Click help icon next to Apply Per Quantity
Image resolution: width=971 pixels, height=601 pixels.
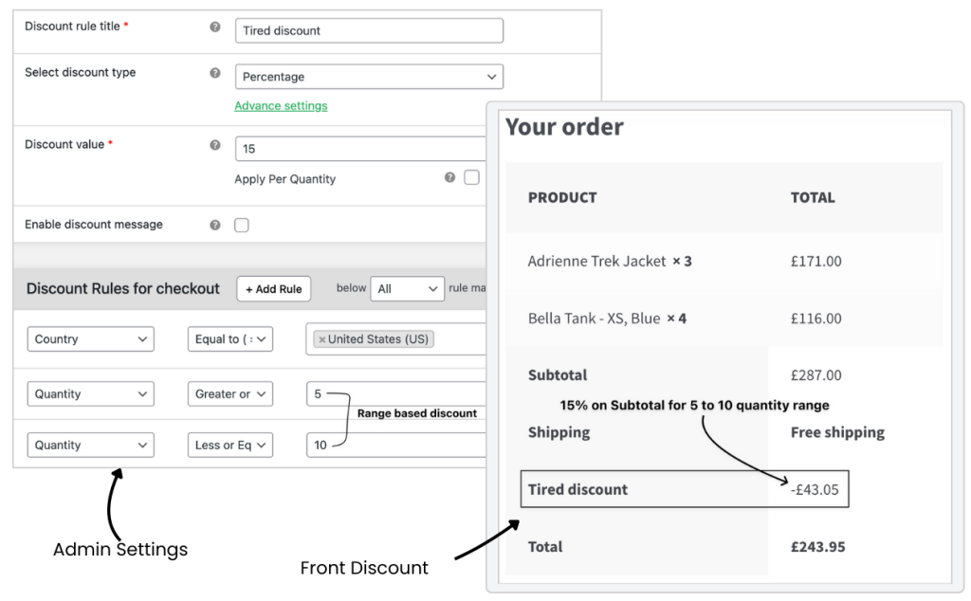coord(449,177)
